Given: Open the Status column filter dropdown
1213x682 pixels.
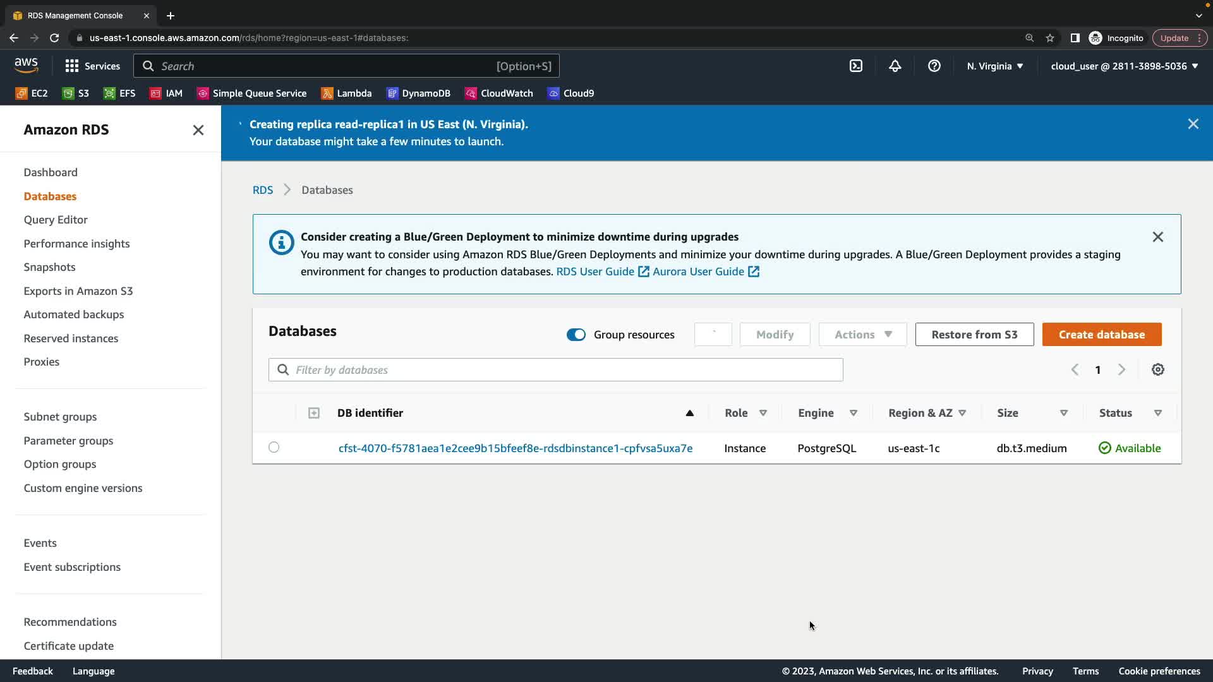Looking at the screenshot, I should pyautogui.click(x=1157, y=413).
